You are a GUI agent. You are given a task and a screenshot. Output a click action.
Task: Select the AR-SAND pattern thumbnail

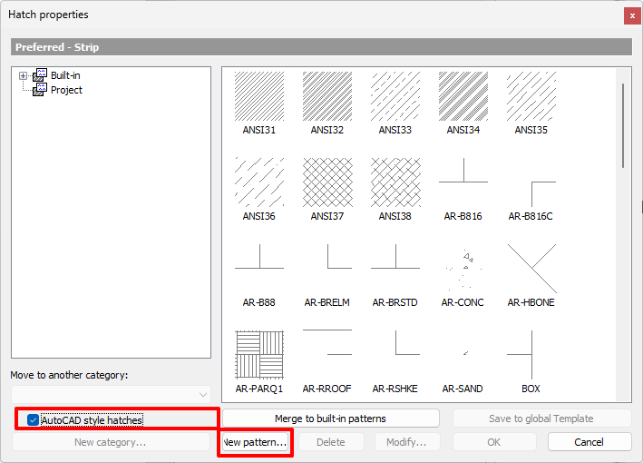click(463, 355)
